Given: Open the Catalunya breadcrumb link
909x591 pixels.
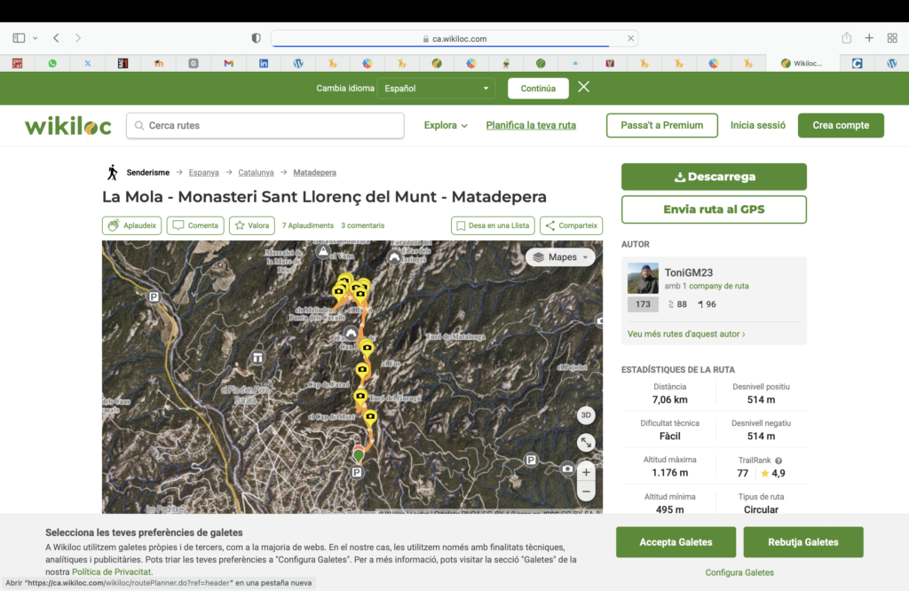Looking at the screenshot, I should [256, 173].
